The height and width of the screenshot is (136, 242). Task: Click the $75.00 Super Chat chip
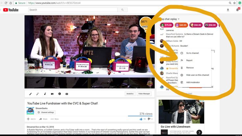pyautogui.click(x=166, y=25)
